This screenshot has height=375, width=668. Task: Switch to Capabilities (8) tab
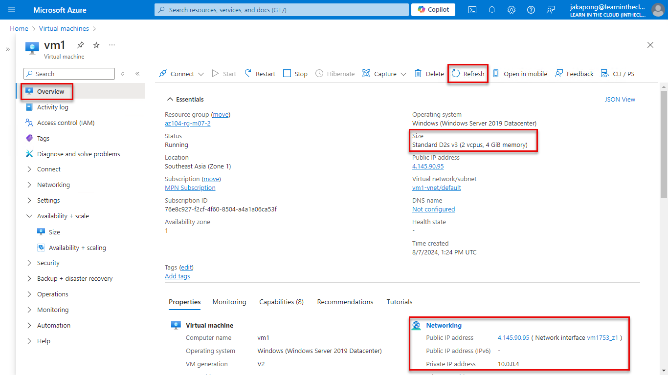click(282, 302)
